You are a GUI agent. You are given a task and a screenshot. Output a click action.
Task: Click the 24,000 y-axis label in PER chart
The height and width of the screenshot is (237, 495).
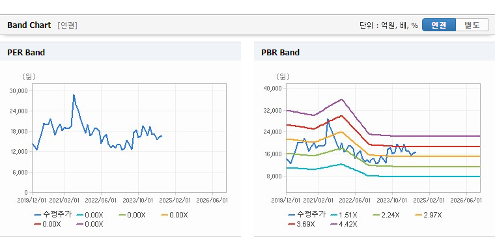pyautogui.click(x=20, y=111)
